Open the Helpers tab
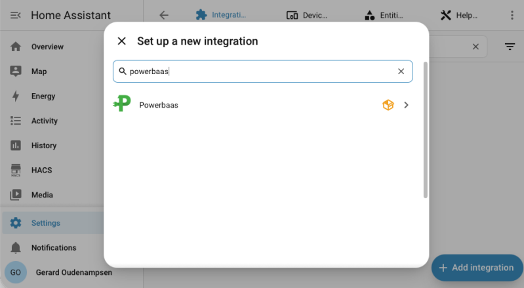The height and width of the screenshot is (288, 524). pos(459,15)
